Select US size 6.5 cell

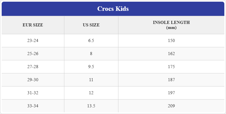(91, 41)
